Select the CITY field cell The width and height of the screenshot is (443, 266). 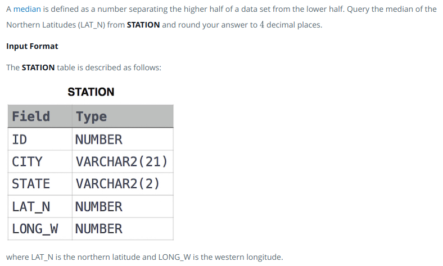pyautogui.click(x=40, y=162)
